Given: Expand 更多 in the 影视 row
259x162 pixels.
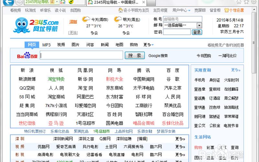Looking at the screenshot, I should pos(180,155).
